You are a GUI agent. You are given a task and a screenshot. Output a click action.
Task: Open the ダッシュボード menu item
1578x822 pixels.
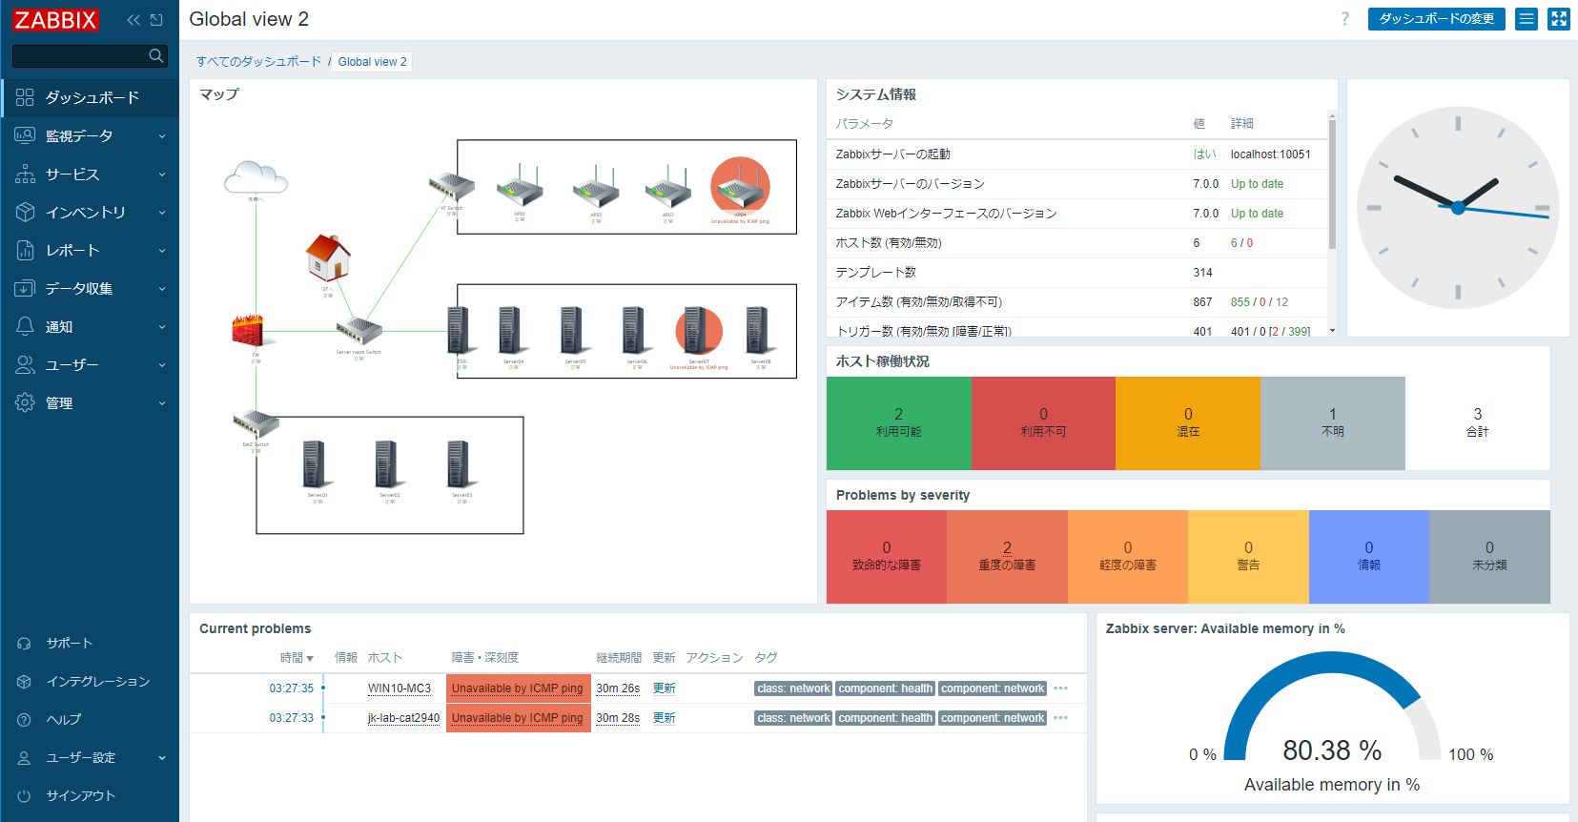pos(91,97)
